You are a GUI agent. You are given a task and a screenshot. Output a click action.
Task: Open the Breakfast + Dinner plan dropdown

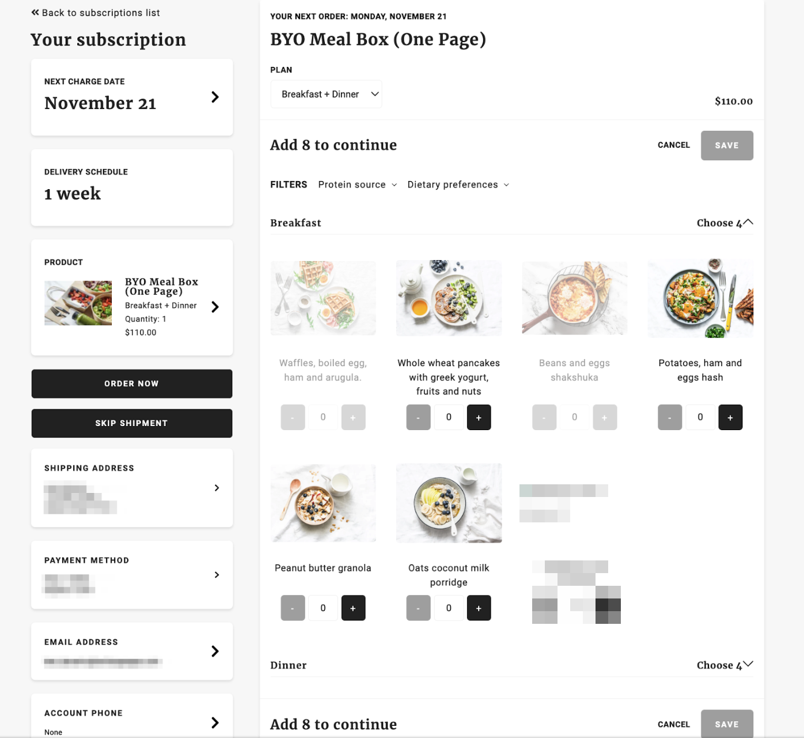click(x=326, y=93)
